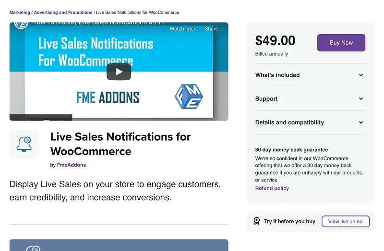
Task: Click the Watch later video option
Action: click(182, 29)
